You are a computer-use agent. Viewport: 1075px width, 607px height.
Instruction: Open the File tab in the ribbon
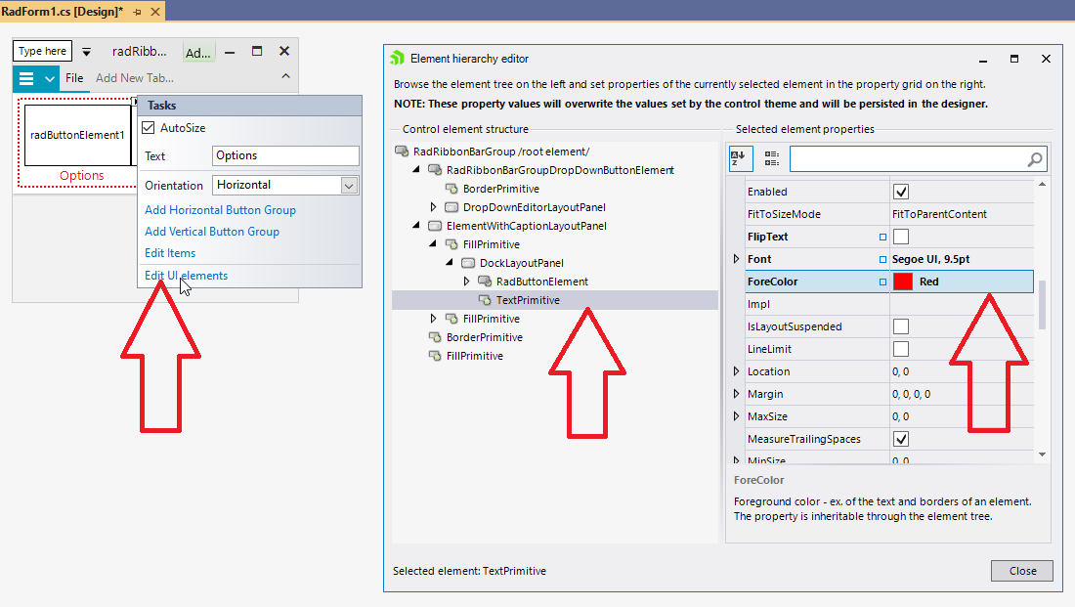[x=74, y=78]
